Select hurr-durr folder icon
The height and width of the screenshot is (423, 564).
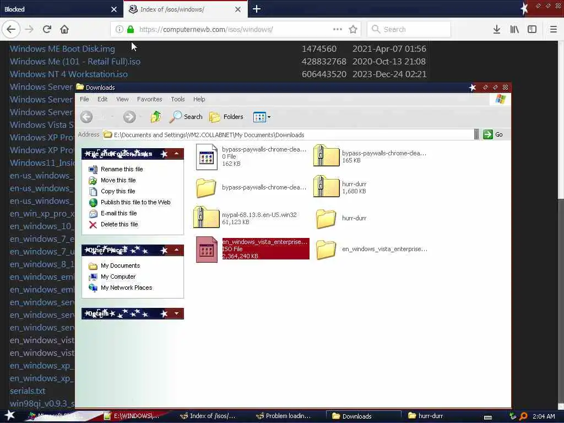point(326,219)
